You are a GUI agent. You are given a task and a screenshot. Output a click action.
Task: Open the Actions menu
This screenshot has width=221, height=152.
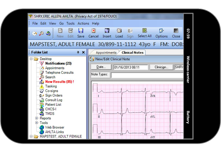83,24
